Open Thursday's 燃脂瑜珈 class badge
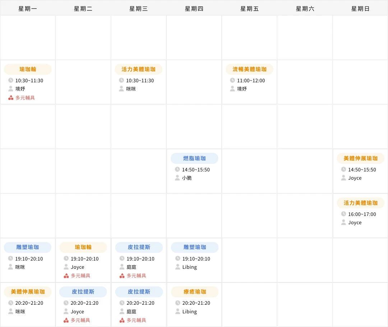 194,158
